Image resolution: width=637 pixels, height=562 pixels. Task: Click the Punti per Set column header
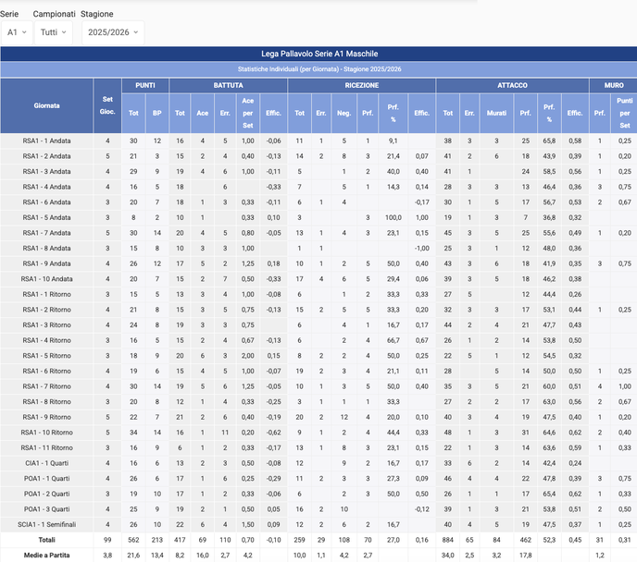[625, 113]
